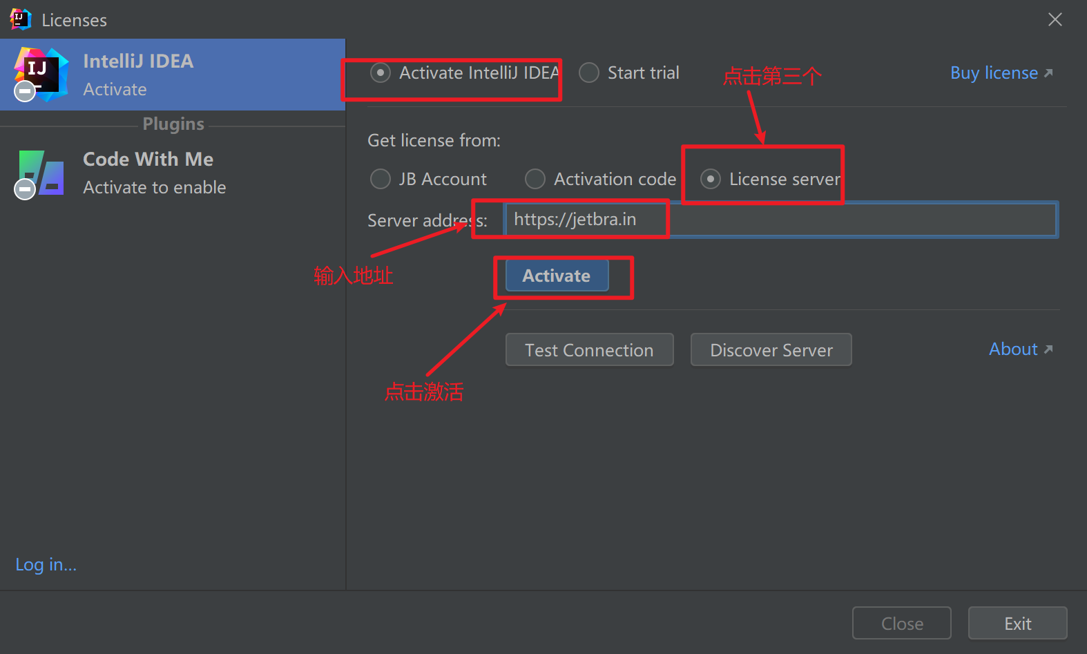Select Code With Me in the plugins list
This screenshot has width=1087, height=654.
(x=173, y=173)
